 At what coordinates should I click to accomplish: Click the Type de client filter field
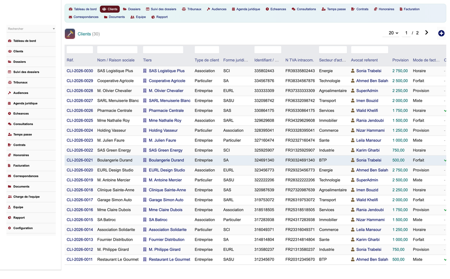pos(207,50)
